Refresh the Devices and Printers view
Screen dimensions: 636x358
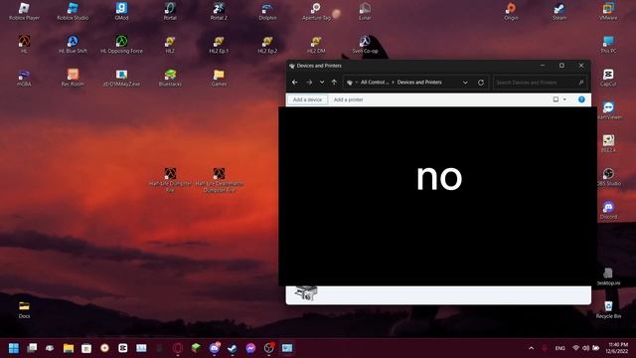coord(481,83)
